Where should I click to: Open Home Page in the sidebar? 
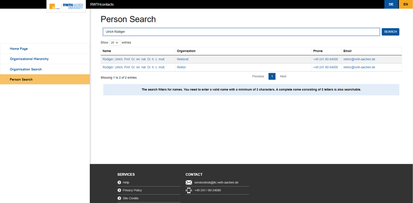[x=45, y=49]
